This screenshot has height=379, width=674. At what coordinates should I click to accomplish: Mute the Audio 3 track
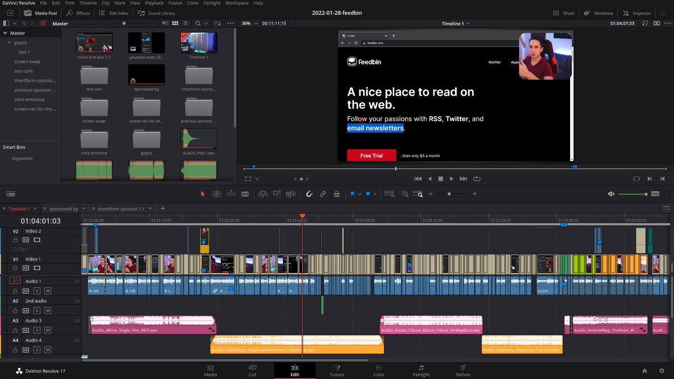pyautogui.click(x=48, y=330)
